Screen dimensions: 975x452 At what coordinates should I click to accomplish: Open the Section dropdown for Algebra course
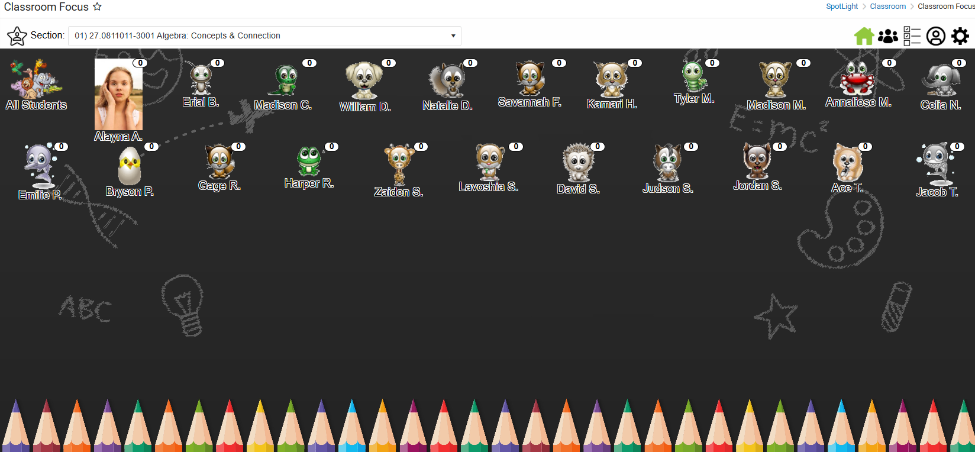tap(264, 36)
